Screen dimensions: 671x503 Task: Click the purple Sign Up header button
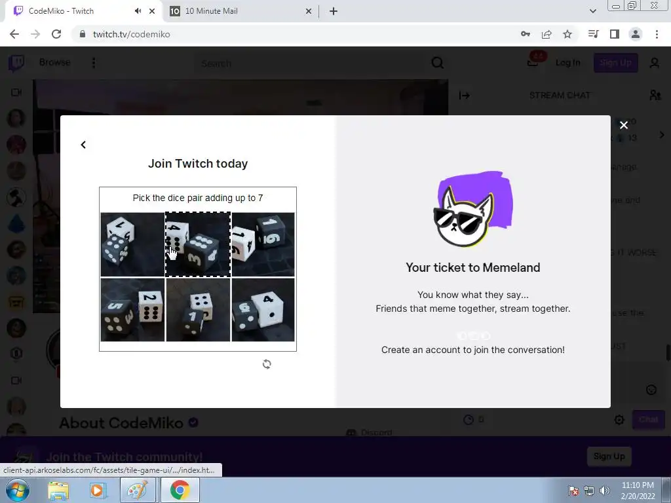pos(615,63)
